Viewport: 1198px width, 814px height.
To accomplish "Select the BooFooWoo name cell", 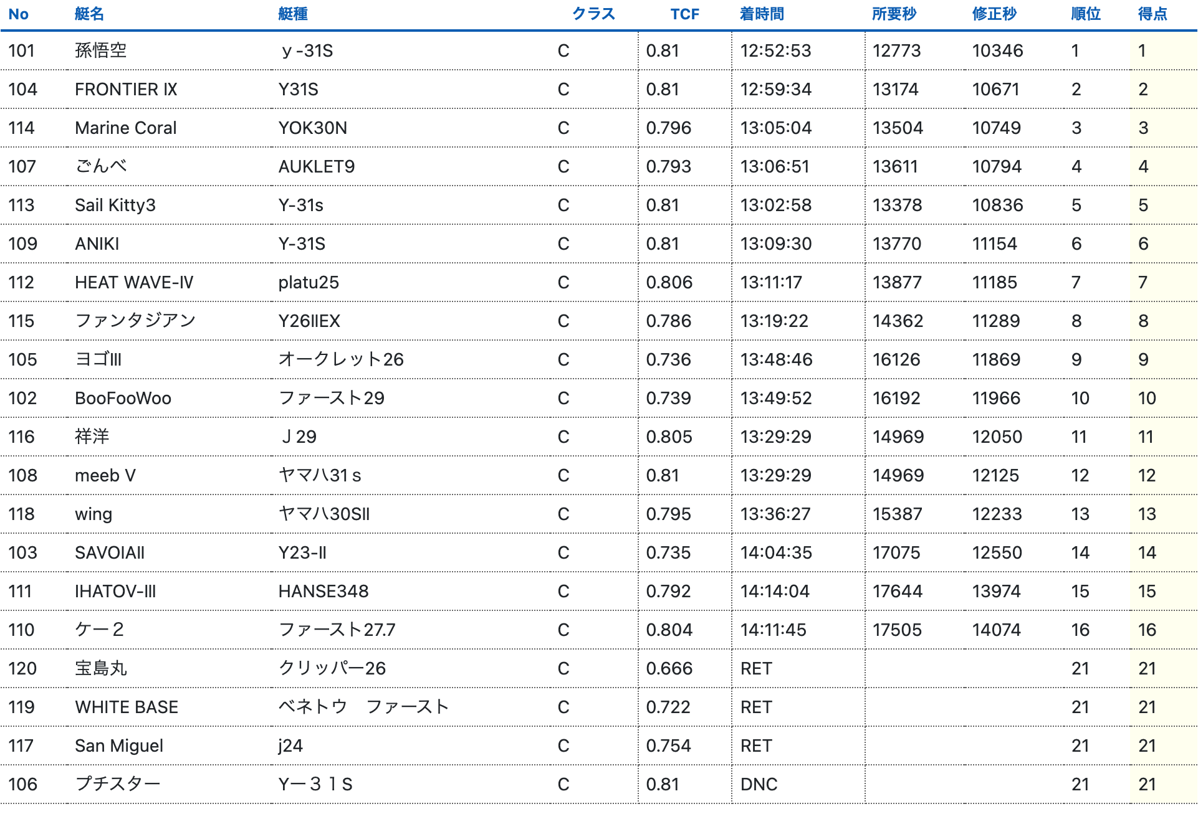I will point(123,398).
